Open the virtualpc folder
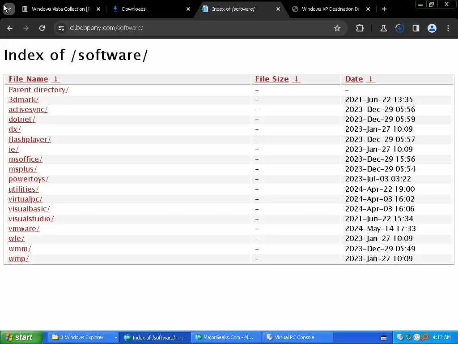458x344 pixels. click(x=25, y=199)
